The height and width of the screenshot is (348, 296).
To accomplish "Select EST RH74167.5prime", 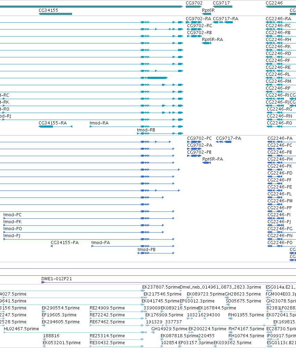I will (247, 329).
